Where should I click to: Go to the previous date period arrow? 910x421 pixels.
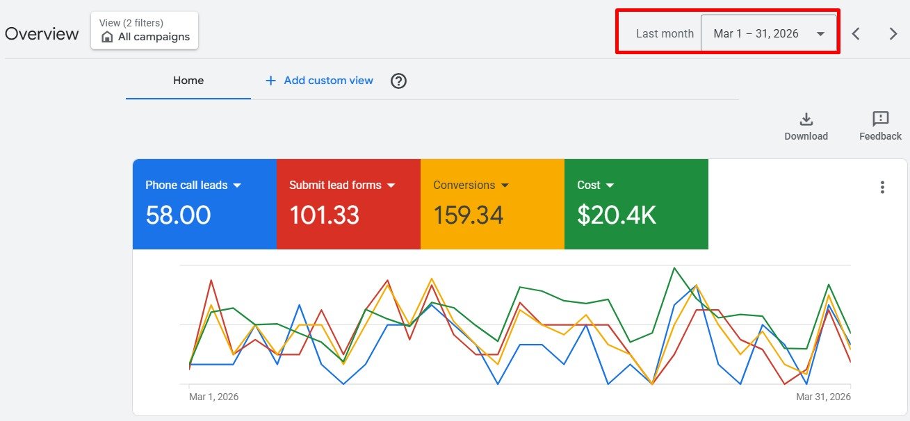(856, 33)
